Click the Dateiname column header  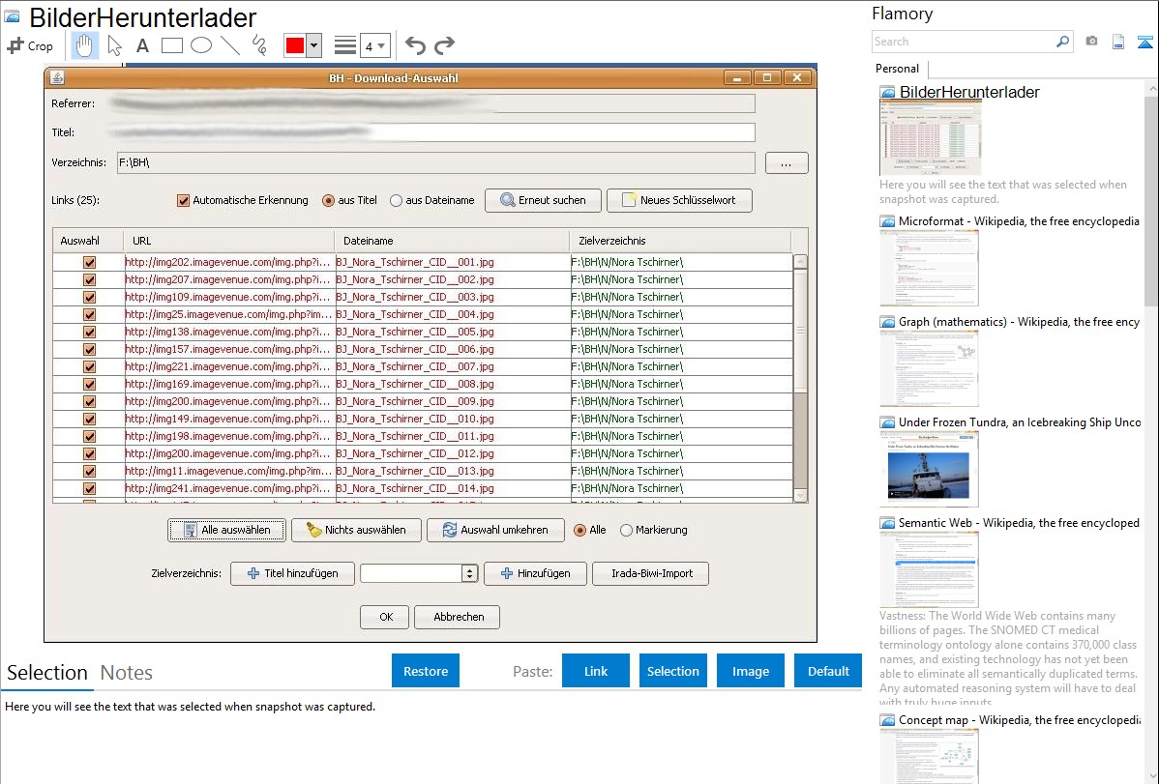point(453,241)
